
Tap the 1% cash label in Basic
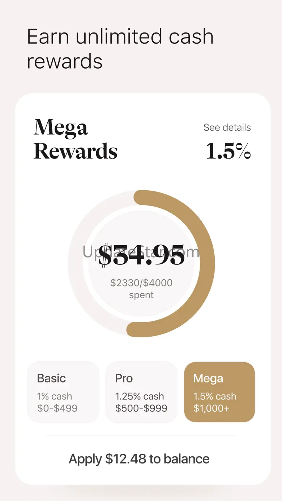click(55, 396)
